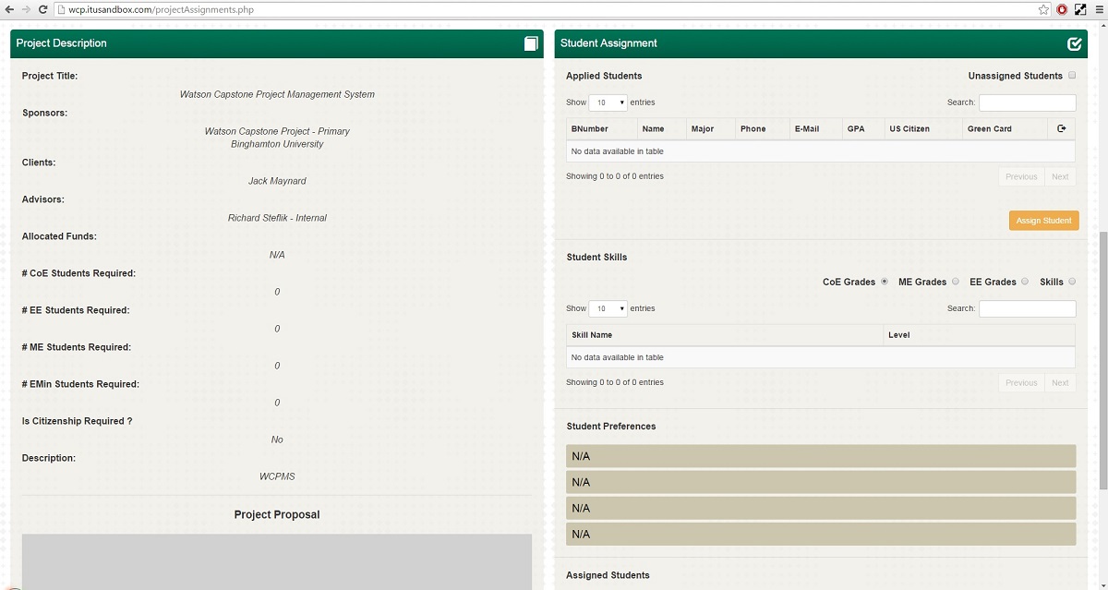
Task: Open the browser hamburger menu
Action: [1099, 9]
